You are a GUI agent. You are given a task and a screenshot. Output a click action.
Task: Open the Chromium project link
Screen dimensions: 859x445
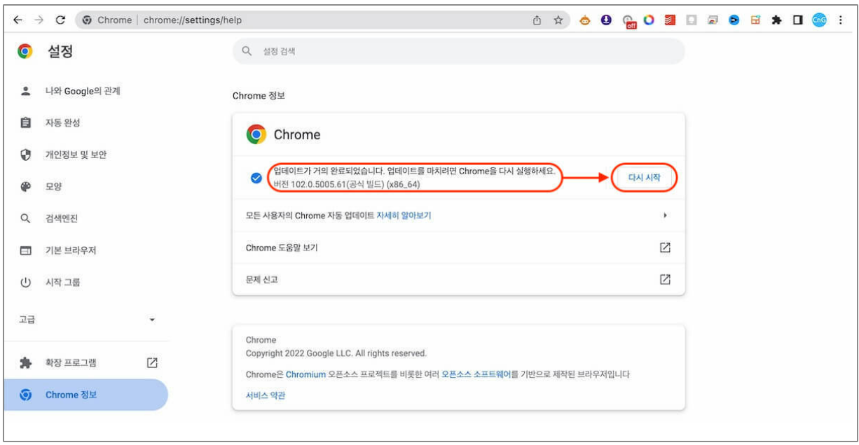(x=305, y=374)
